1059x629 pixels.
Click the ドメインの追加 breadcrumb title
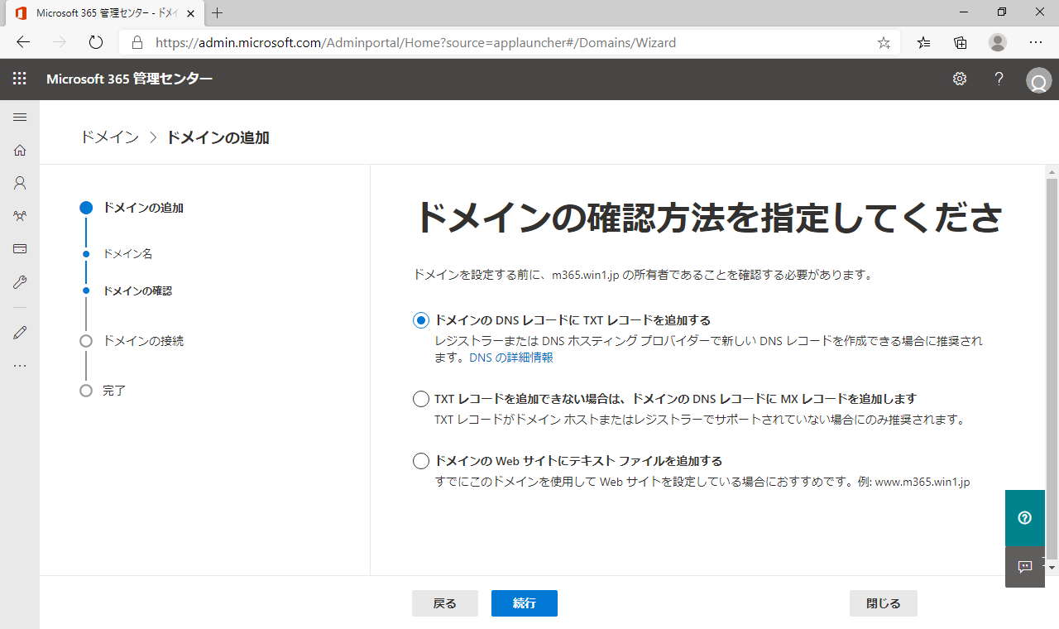[218, 137]
